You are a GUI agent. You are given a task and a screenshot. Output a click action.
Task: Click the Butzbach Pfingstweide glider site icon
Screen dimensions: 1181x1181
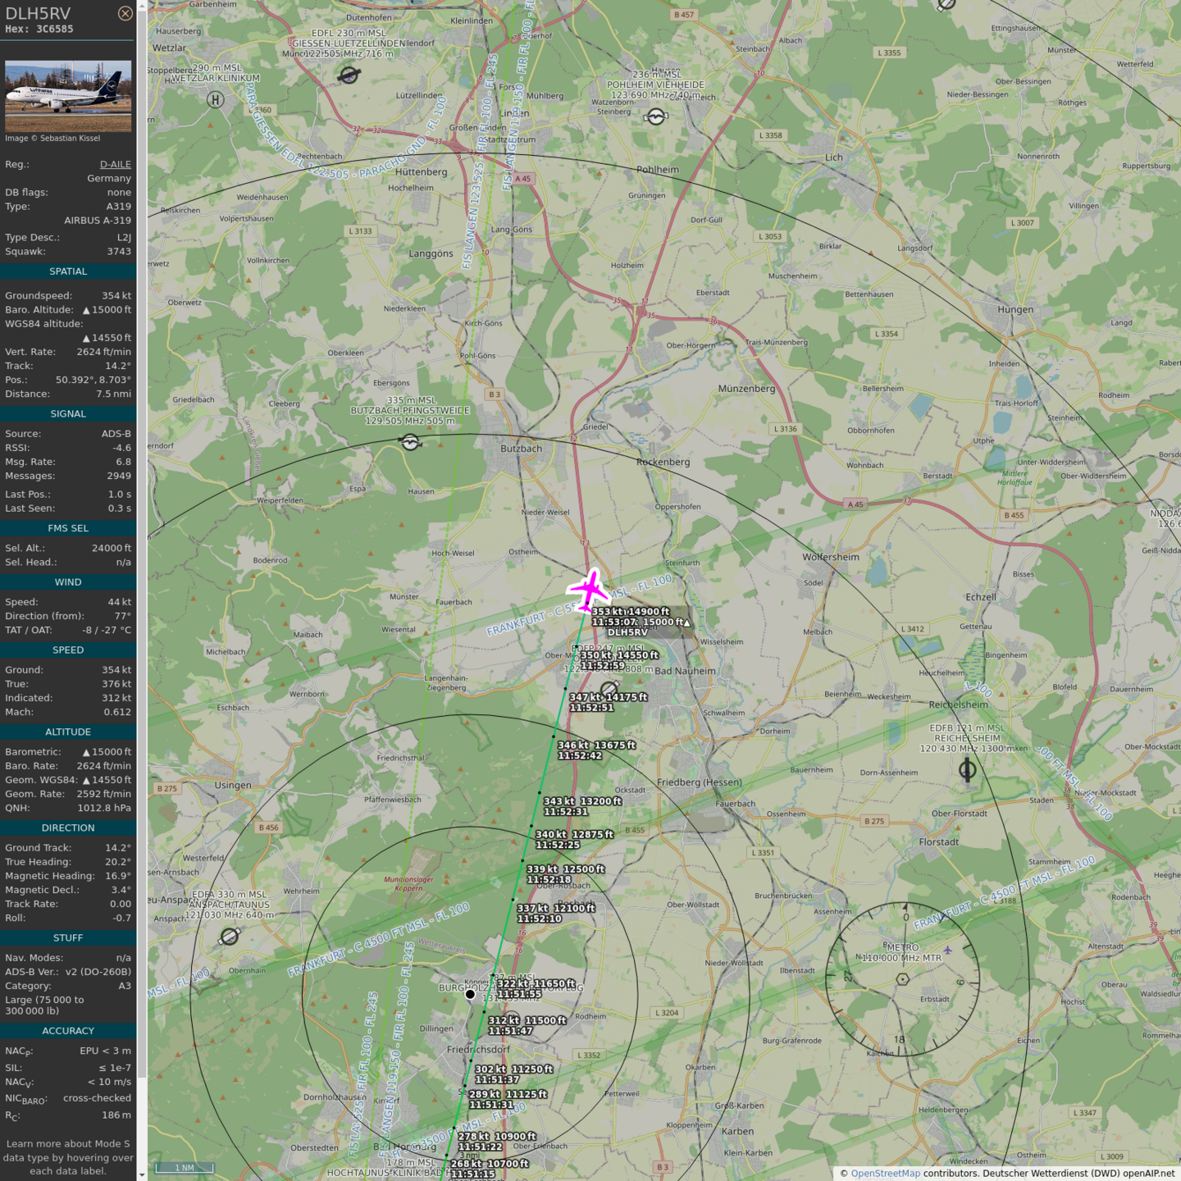[410, 442]
